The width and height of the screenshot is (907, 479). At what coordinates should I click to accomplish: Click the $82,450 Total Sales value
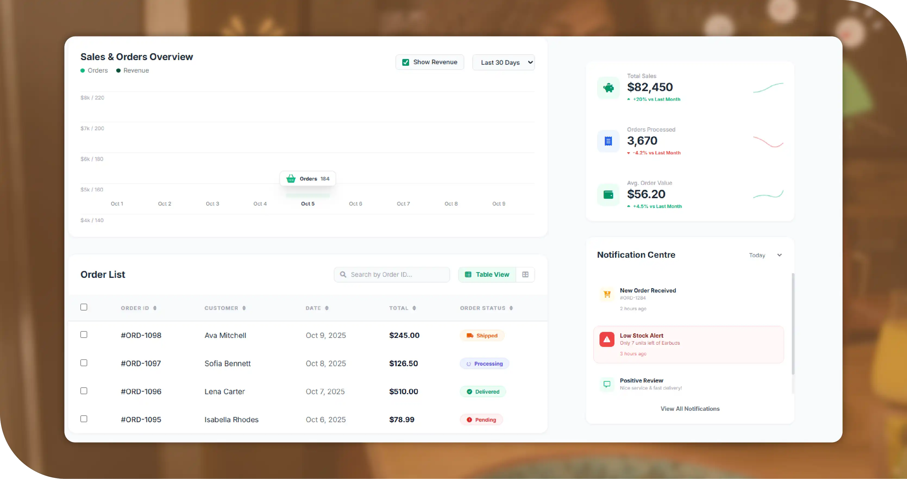650,87
